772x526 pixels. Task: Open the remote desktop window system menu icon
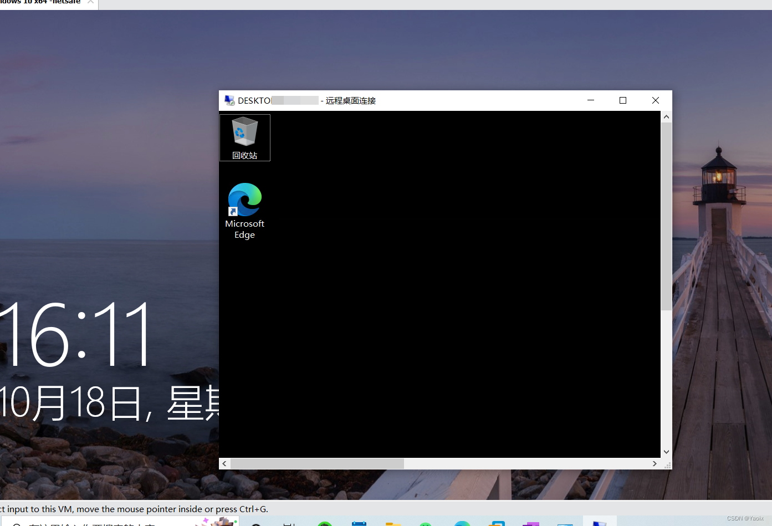click(229, 100)
